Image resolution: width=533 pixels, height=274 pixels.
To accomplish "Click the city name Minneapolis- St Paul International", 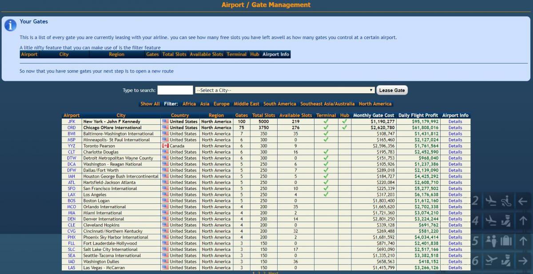I will [117, 140].
